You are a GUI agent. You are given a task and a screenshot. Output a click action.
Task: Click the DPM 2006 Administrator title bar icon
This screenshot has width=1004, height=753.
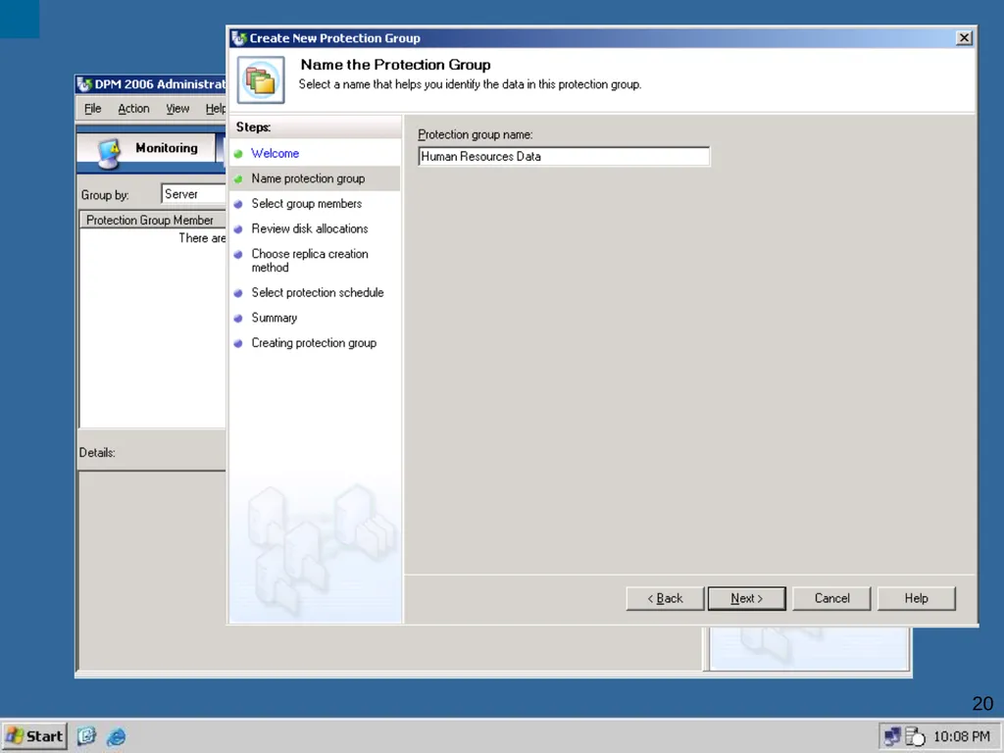point(84,84)
